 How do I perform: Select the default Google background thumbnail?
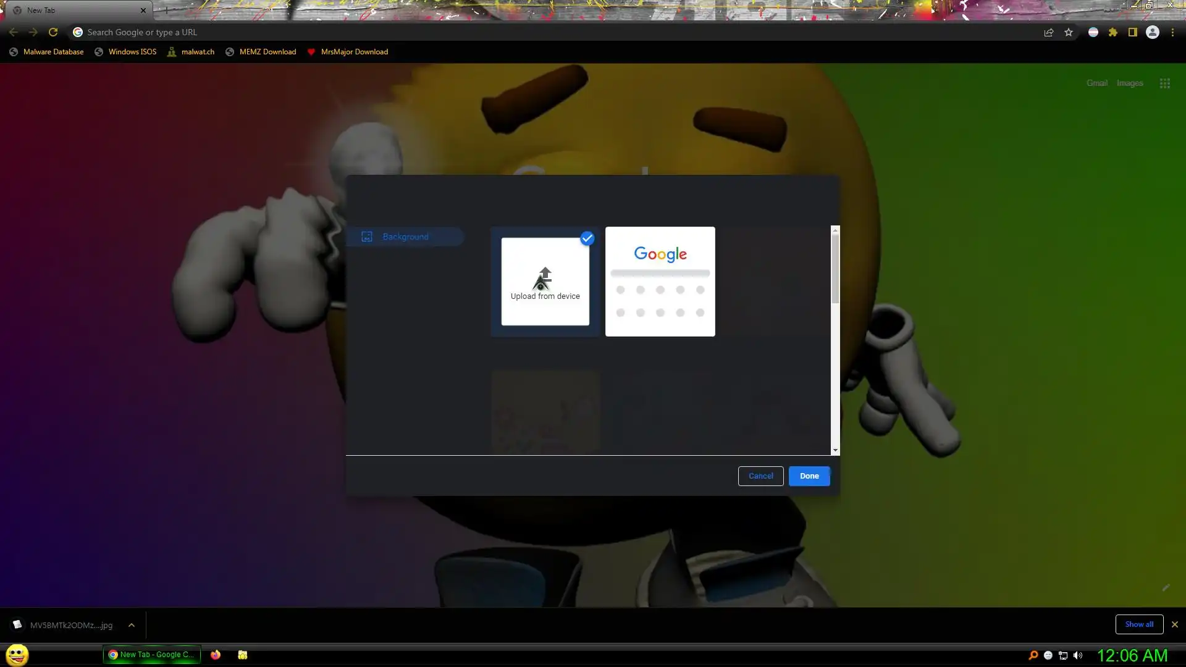(x=660, y=282)
